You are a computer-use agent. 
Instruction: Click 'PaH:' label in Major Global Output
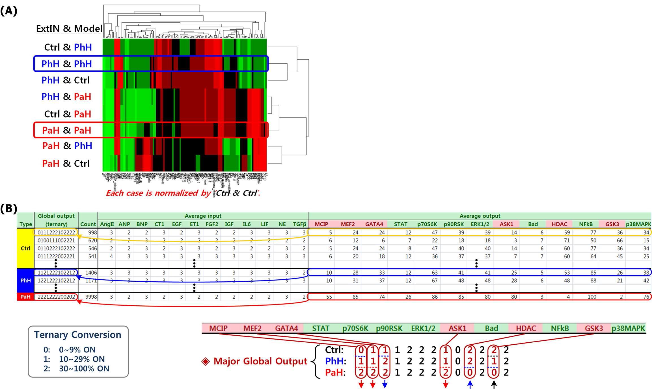(x=335, y=372)
